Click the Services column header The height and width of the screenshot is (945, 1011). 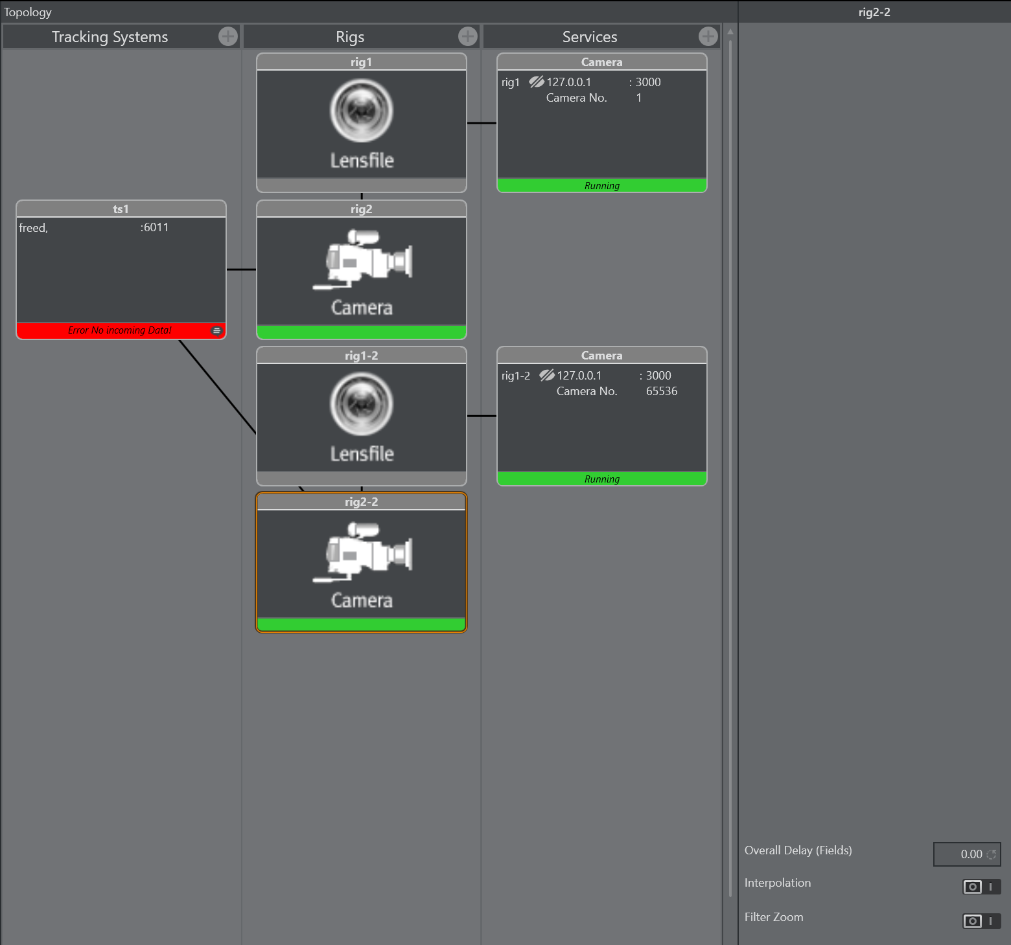(590, 37)
